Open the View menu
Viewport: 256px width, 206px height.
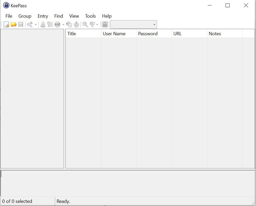tap(74, 16)
